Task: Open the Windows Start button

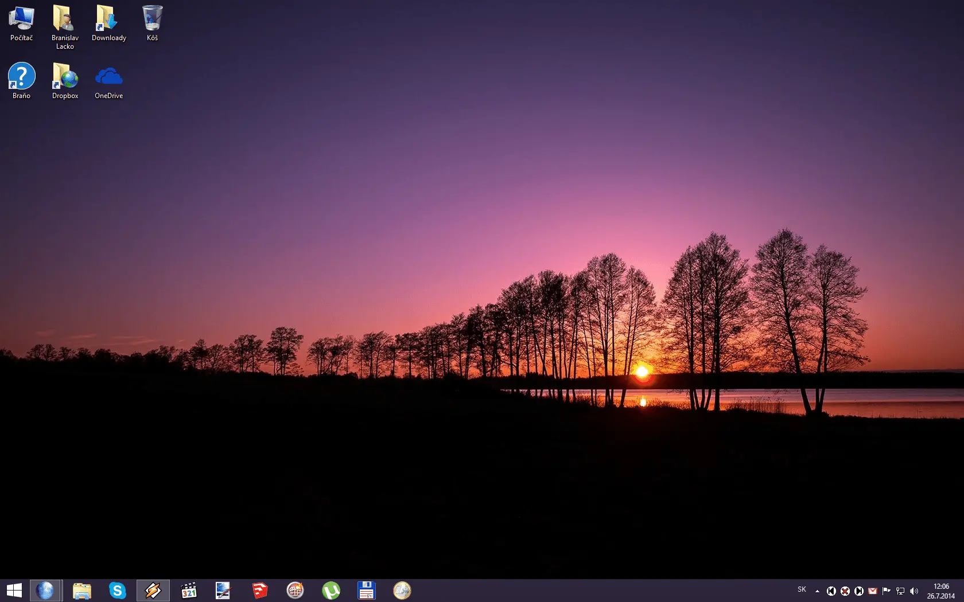Action: tap(14, 591)
